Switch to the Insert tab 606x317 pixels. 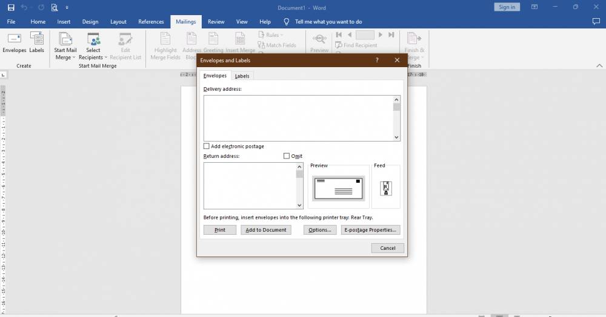coord(64,22)
